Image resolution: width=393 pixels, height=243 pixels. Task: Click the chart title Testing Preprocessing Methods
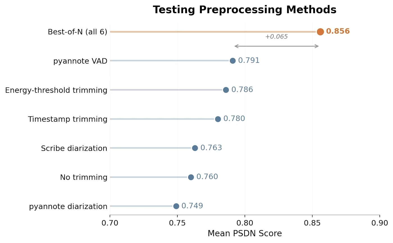pos(245,10)
